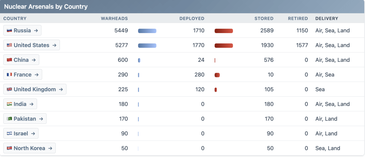Click the India flag icon
The width and height of the screenshot is (365, 157).
click(x=9, y=104)
